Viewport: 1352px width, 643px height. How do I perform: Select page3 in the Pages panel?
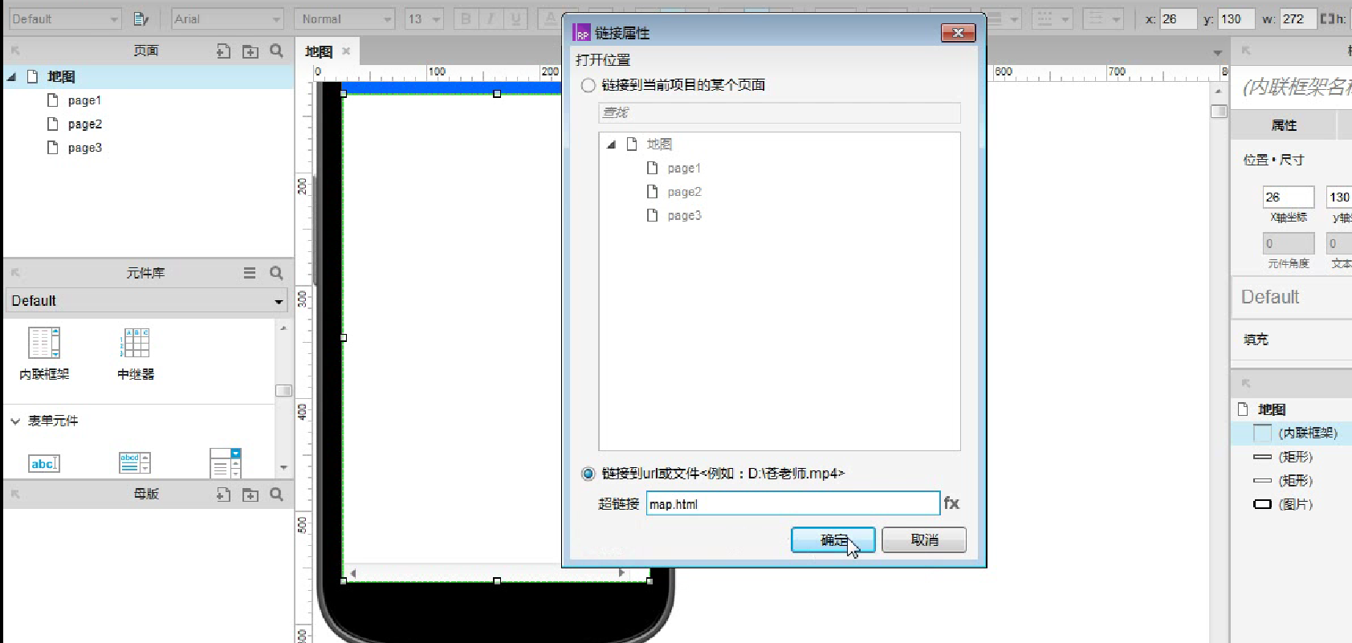(x=85, y=148)
